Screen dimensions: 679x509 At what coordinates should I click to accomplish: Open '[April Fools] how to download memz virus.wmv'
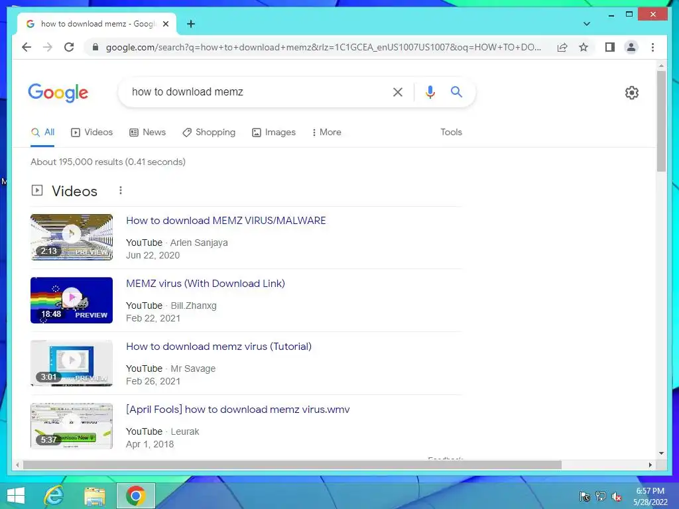[238, 410]
